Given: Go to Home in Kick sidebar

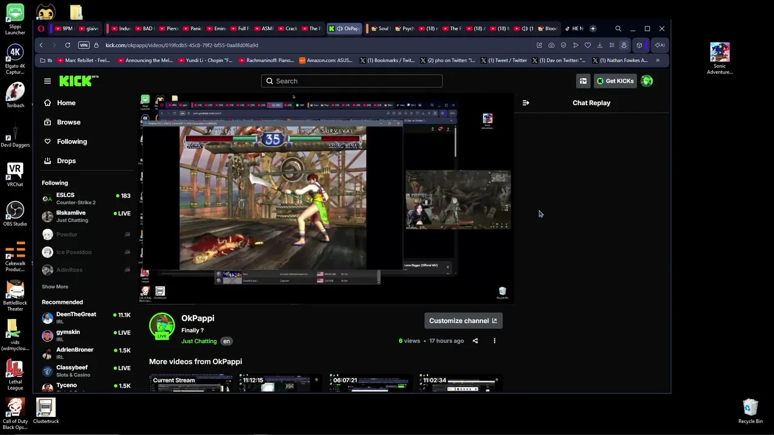Looking at the screenshot, I should pyautogui.click(x=60, y=103).
